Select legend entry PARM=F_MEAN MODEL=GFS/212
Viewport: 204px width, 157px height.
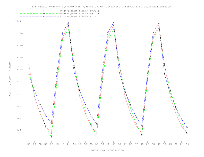80,16
